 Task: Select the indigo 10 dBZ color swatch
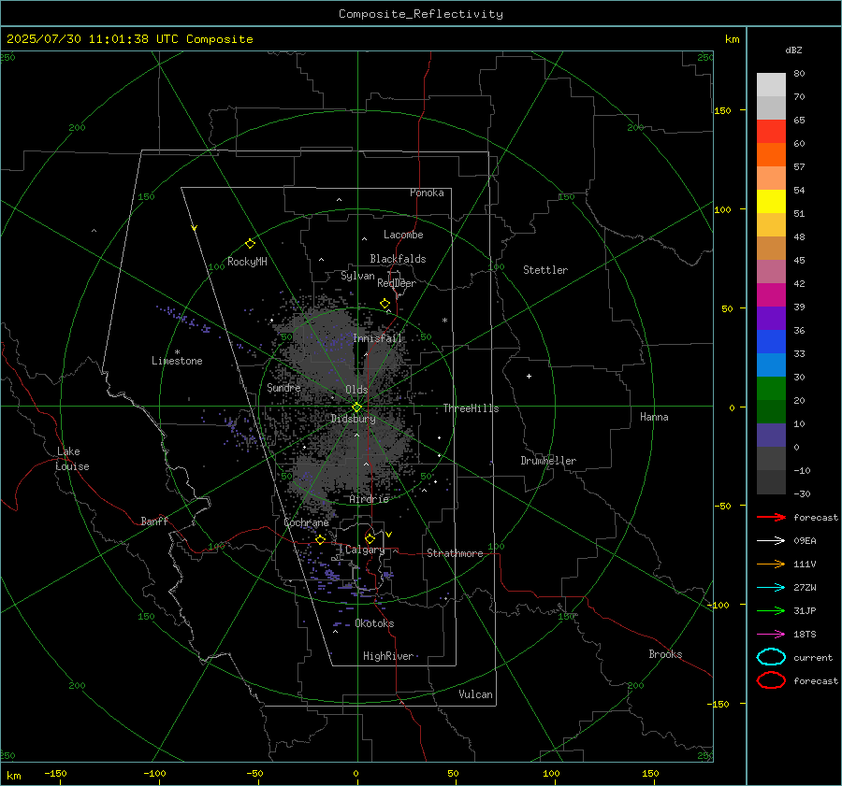[771, 435]
